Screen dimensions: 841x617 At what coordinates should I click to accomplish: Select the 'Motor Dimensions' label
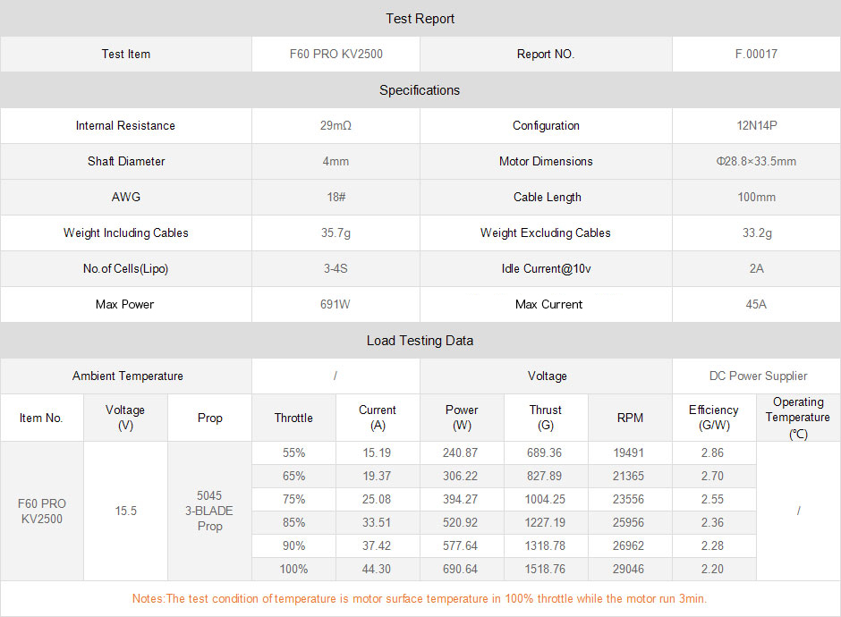[546, 161]
